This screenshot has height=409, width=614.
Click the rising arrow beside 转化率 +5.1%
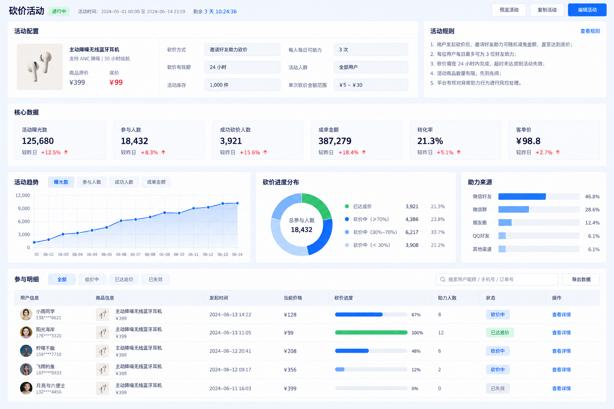point(459,152)
